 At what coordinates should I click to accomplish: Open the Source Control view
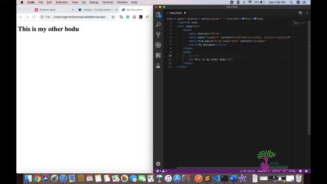(x=158, y=35)
